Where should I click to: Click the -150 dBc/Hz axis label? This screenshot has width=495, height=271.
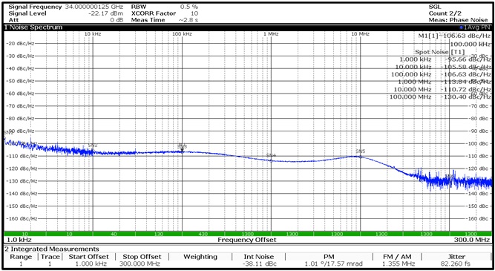pos(22,206)
